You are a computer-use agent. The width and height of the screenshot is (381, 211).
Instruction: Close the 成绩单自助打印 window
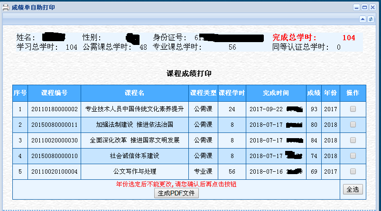(x=372, y=7)
